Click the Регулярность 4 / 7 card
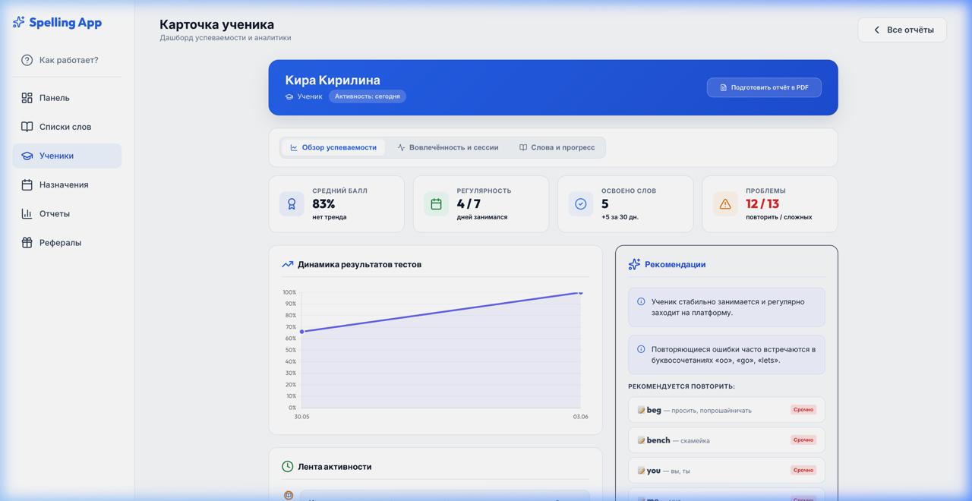This screenshot has height=501, width=972. [x=481, y=204]
